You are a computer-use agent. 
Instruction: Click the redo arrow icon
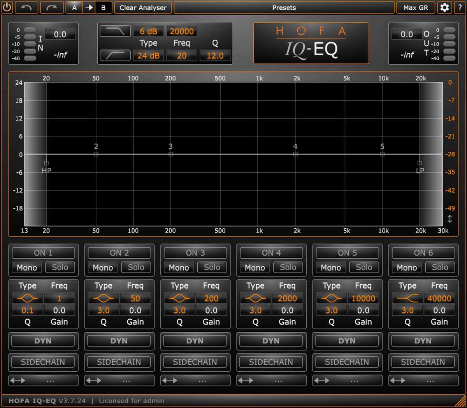click(52, 7)
